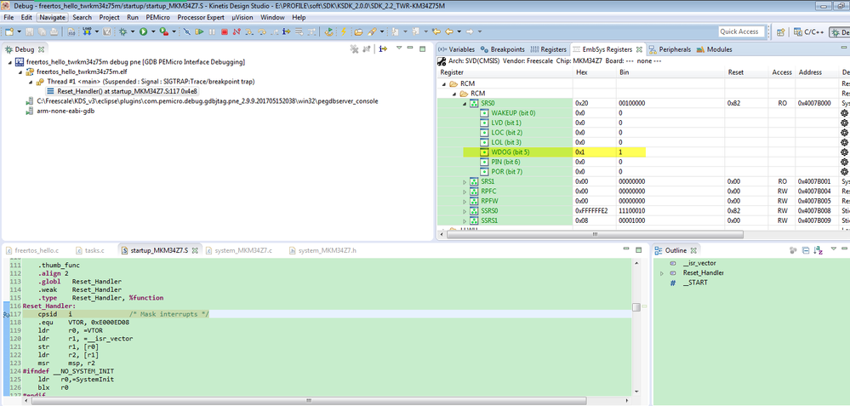
Task: Open the Debug launch dropdown arrow
Action: pyautogui.click(x=132, y=31)
